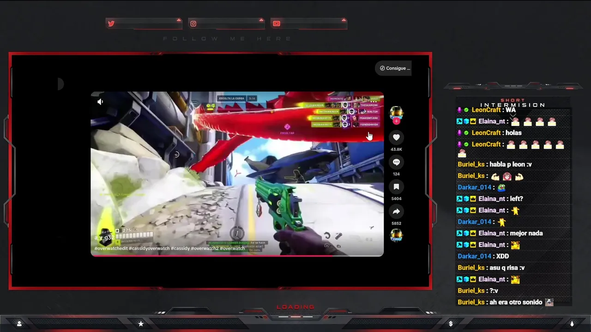Click the 5852 share count

coord(396,223)
